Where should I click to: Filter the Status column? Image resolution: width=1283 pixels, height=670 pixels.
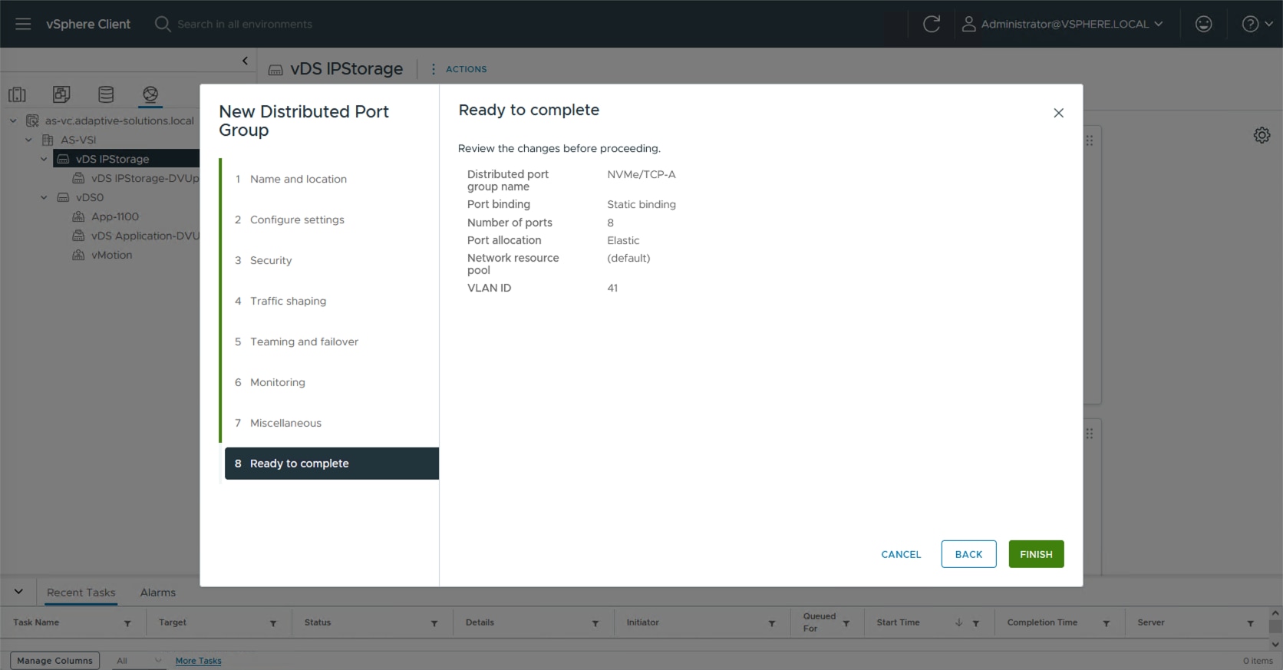point(434,623)
